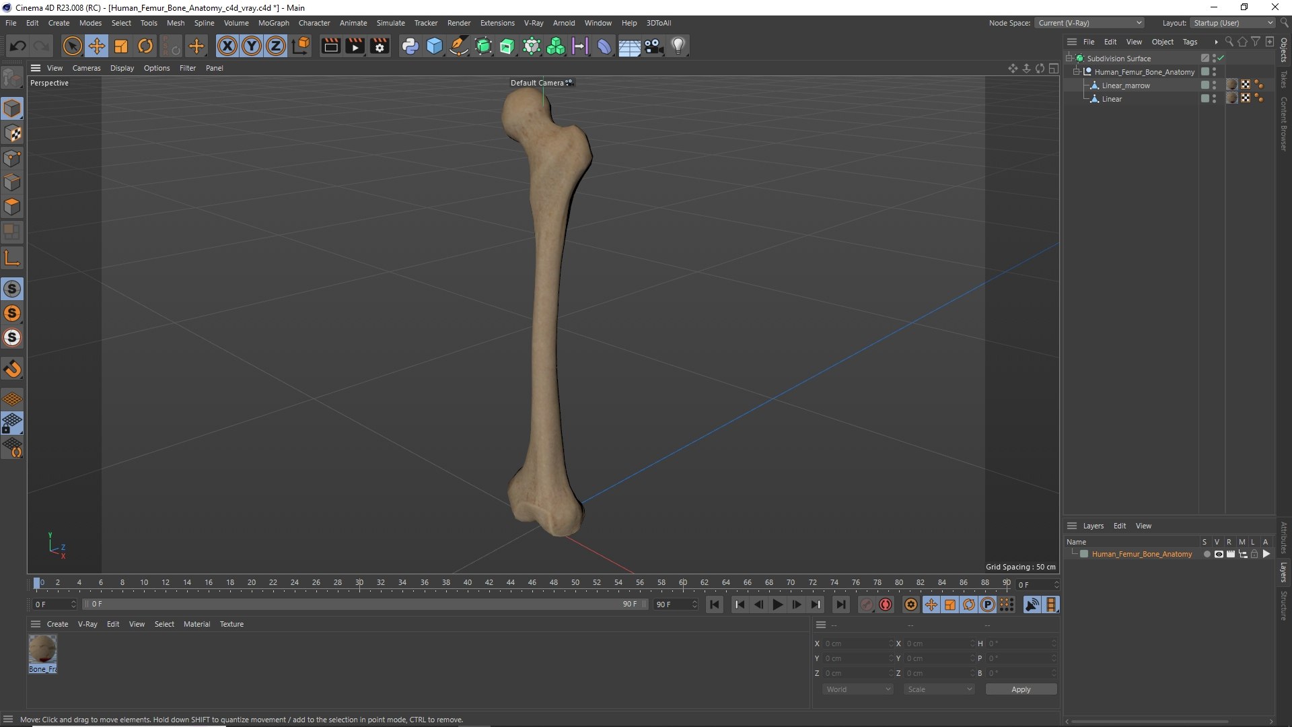Click the X position input field
The width and height of the screenshot is (1292, 727).
tap(858, 644)
